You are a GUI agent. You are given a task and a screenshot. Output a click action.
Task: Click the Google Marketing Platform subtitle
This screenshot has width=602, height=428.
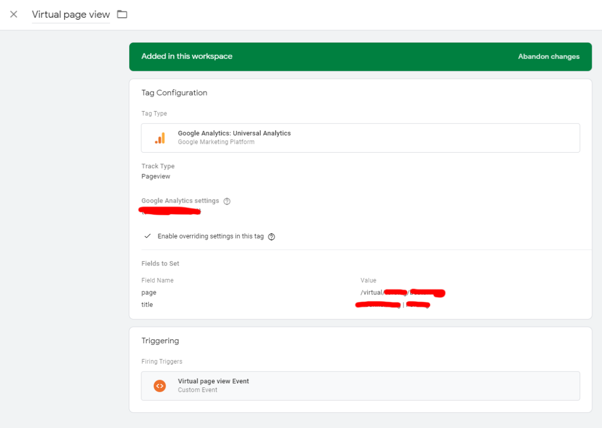coord(216,142)
